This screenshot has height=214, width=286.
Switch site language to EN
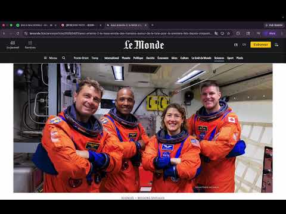(x=244, y=45)
